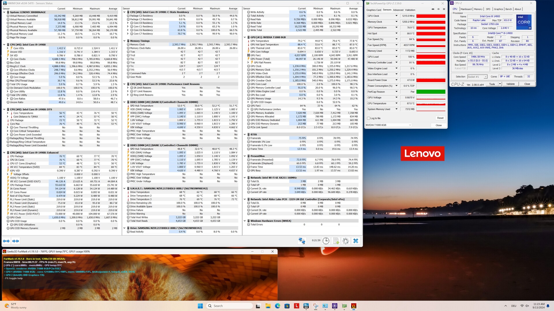Switch to GPU-Z Advanced tab
Screen dimensions: 554x311
(x=398, y=10)
